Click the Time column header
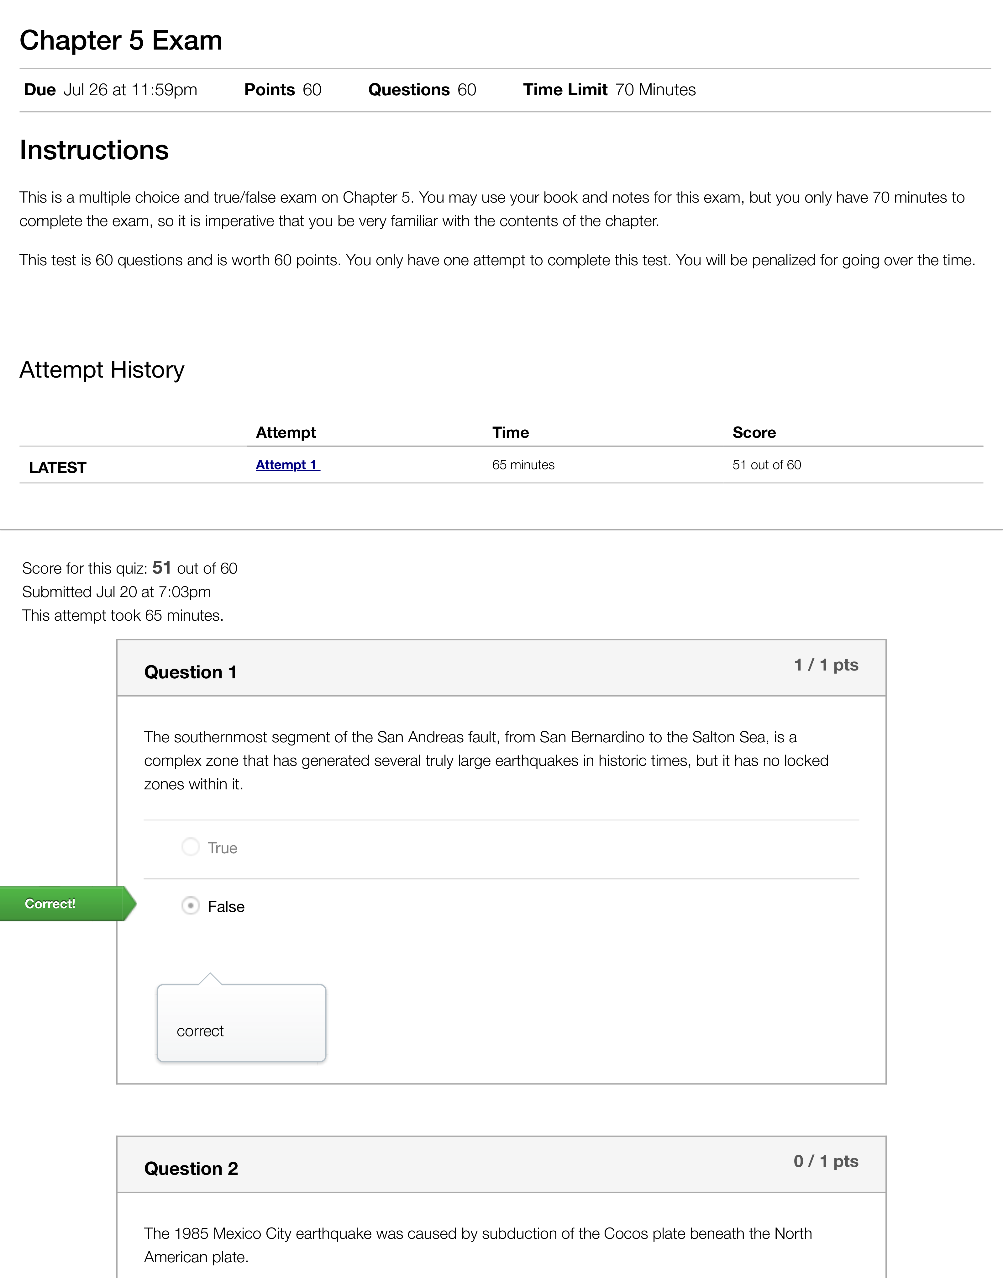The width and height of the screenshot is (1003, 1278). pos(510,432)
